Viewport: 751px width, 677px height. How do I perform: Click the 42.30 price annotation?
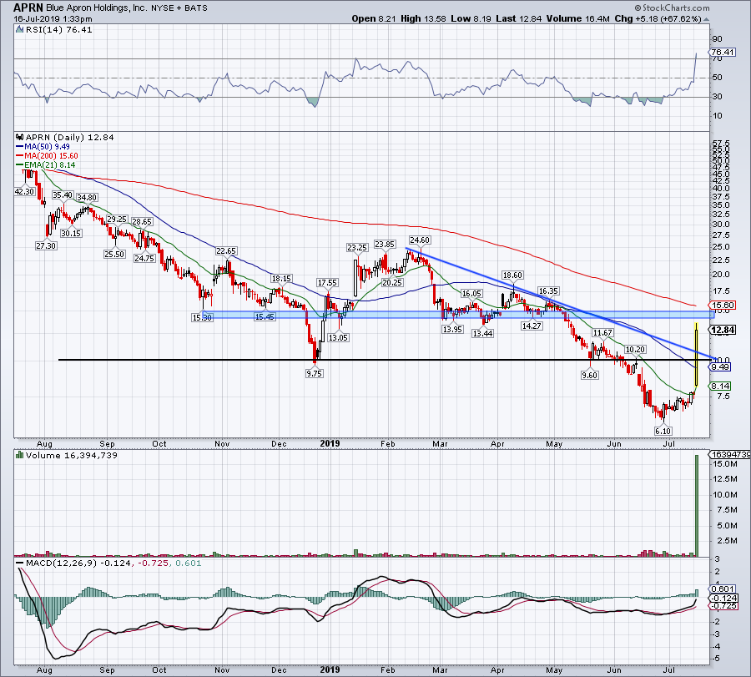tap(24, 192)
